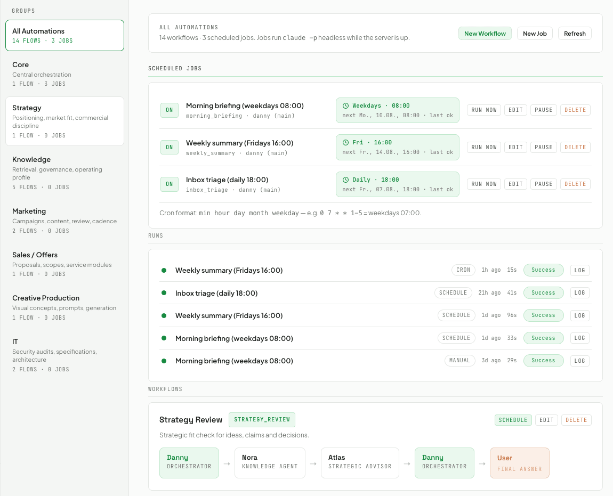Open the Marketing group
Image resolution: width=613 pixels, height=496 pixels.
click(65, 221)
